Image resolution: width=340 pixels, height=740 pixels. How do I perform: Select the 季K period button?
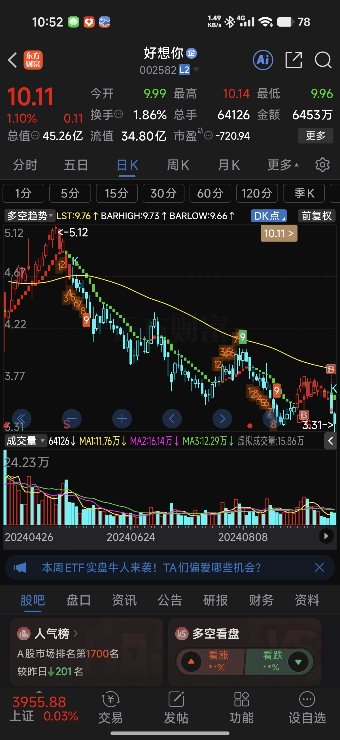pos(304,193)
